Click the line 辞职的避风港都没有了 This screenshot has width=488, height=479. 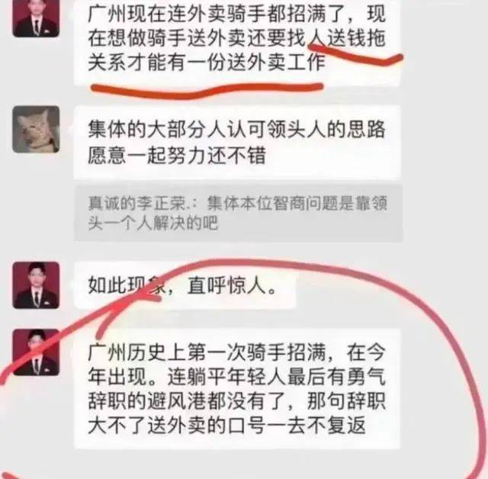(187, 400)
